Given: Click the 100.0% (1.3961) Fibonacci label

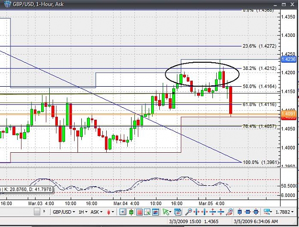Looking at the screenshot, I should (261, 162).
